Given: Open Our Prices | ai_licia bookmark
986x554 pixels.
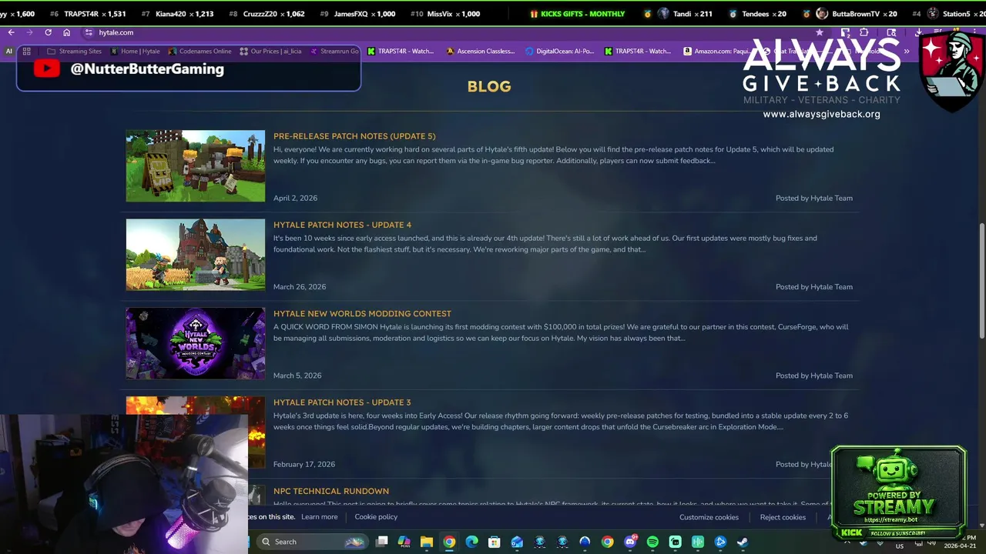Looking at the screenshot, I should point(270,51).
